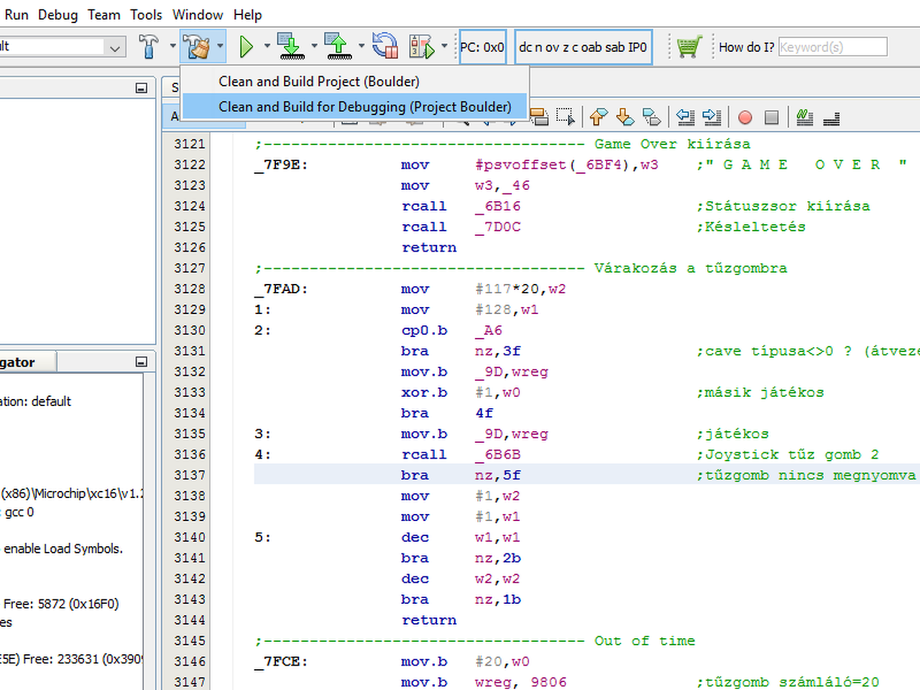Minimize the navigator panel window group
Viewport: 920px width, 690px height.
coord(142,362)
